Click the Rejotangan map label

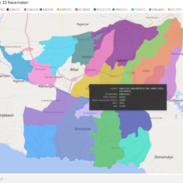point(46,86)
